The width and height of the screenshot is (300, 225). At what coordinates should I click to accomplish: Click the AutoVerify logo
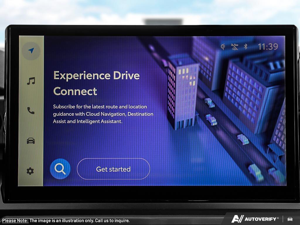[x=255, y=219]
